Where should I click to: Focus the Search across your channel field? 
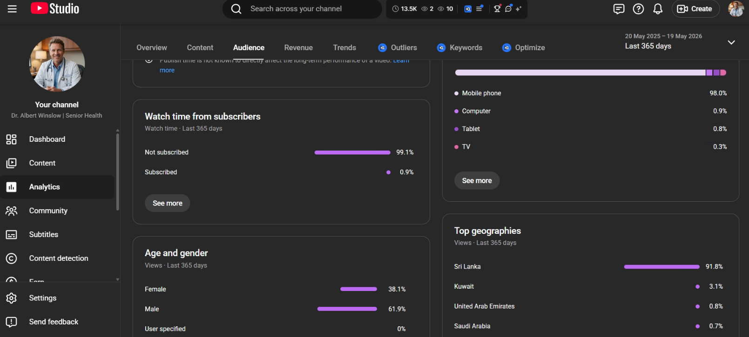302,9
